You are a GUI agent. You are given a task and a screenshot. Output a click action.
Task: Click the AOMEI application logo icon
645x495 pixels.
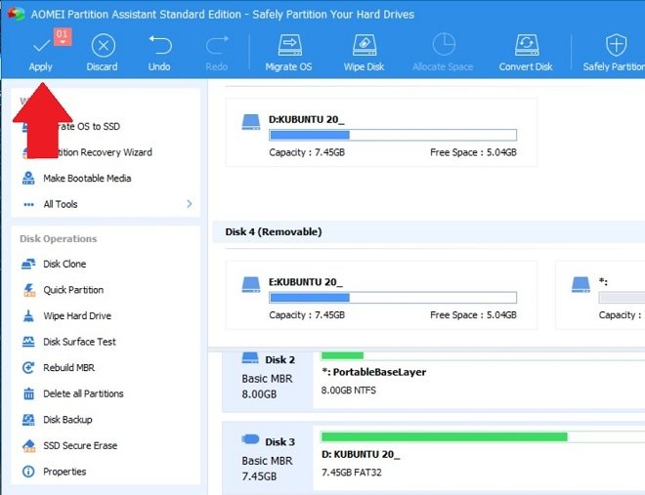click(16, 14)
